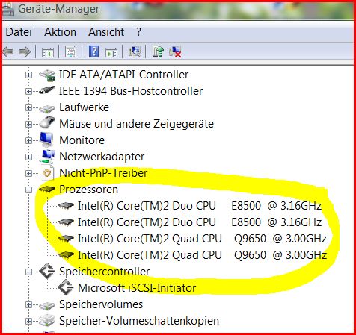
Task: Expand the Speichervolumes node
Action: tap(28, 304)
